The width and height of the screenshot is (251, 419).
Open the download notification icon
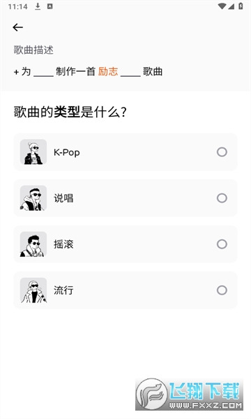point(38,6)
